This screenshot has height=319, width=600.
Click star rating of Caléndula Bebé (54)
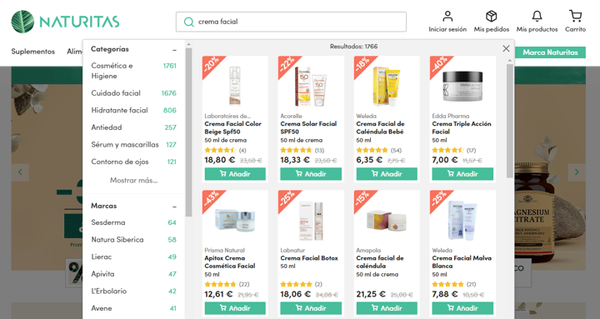pos(372,150)
